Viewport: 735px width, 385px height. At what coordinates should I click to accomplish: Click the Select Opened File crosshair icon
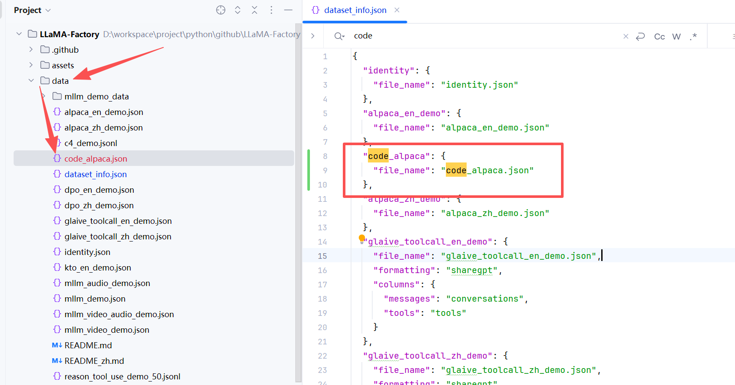(221, 10)
